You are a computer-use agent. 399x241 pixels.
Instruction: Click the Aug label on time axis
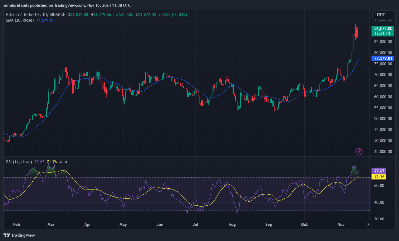(x=232, y=225)
